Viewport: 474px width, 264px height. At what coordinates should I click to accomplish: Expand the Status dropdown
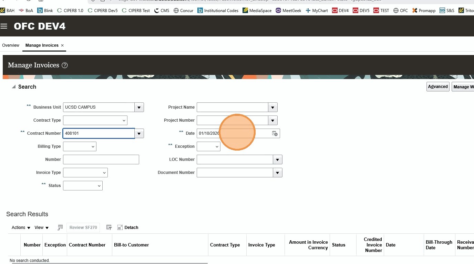click(83, 186)
